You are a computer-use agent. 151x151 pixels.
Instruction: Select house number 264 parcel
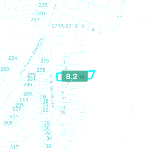tap(13, 58)
